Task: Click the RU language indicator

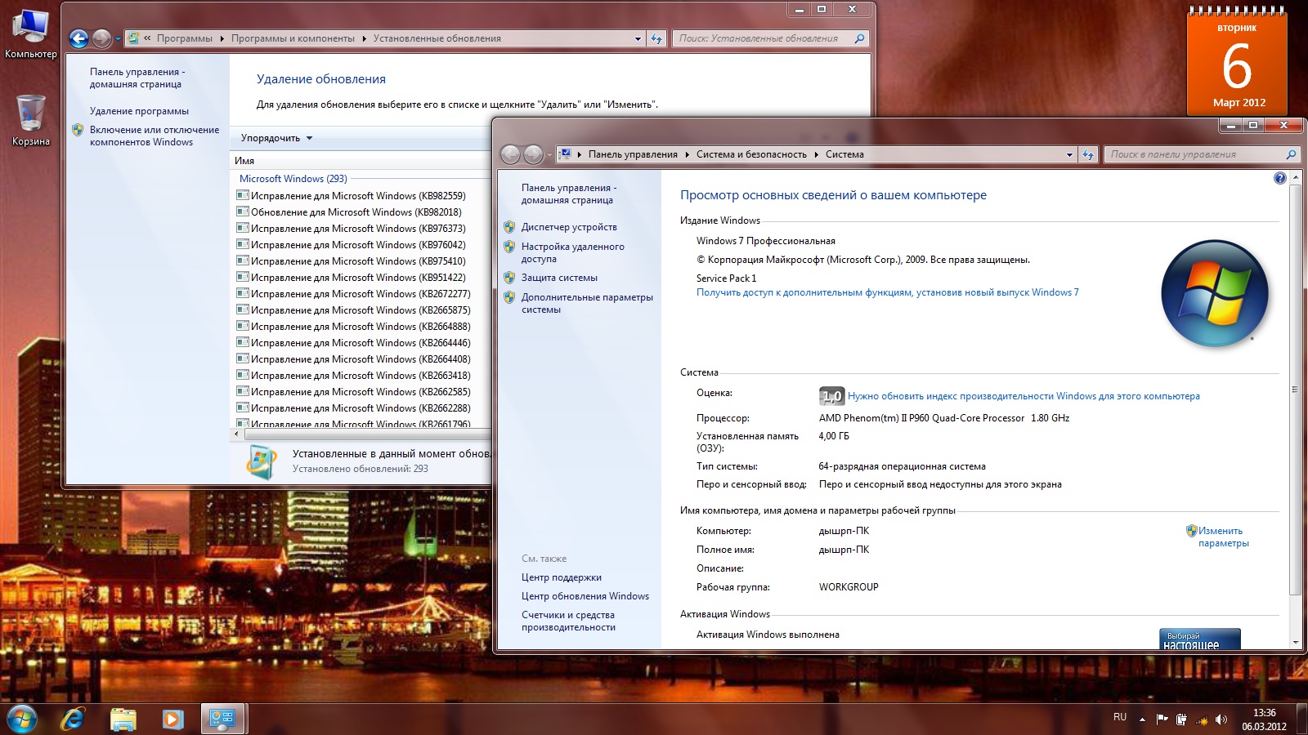Action: click(x=1120, y=717)
